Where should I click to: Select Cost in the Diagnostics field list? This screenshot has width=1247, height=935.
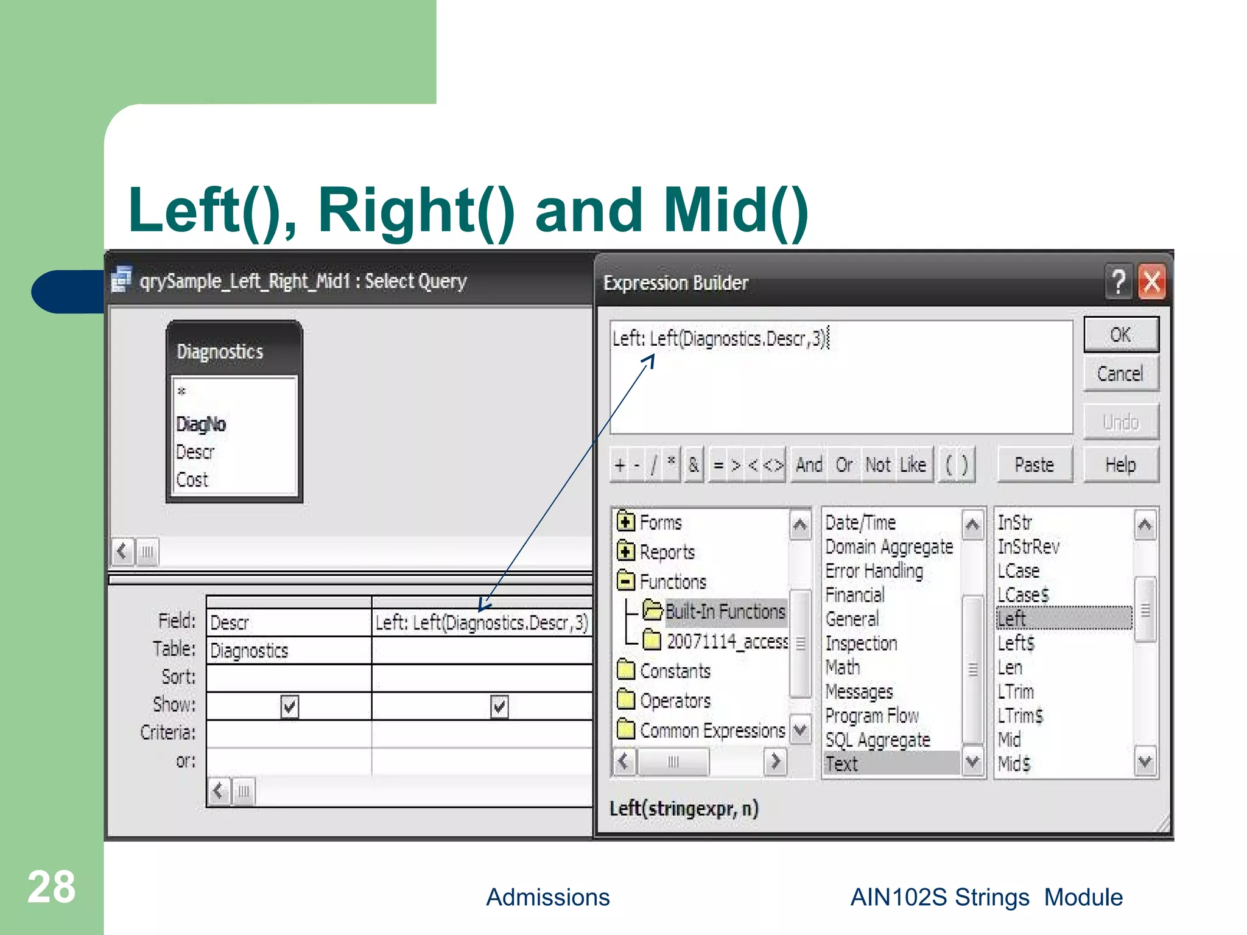coord(192,480)
